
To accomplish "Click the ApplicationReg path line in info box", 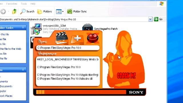I will (x=68, y=75).
